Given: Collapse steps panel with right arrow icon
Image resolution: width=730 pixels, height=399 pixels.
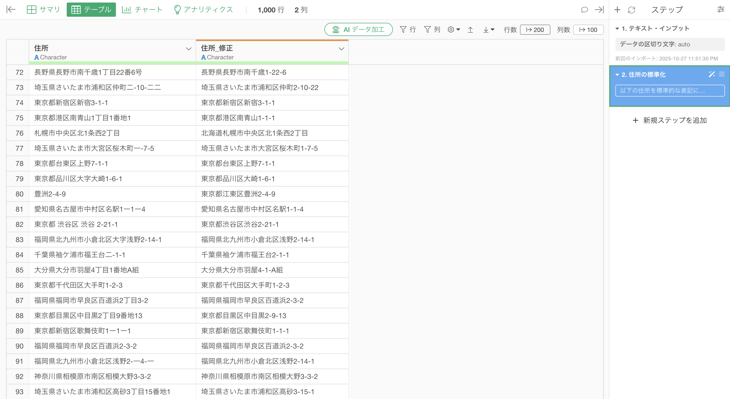Looking at the screenshot, I should (599, 10).
